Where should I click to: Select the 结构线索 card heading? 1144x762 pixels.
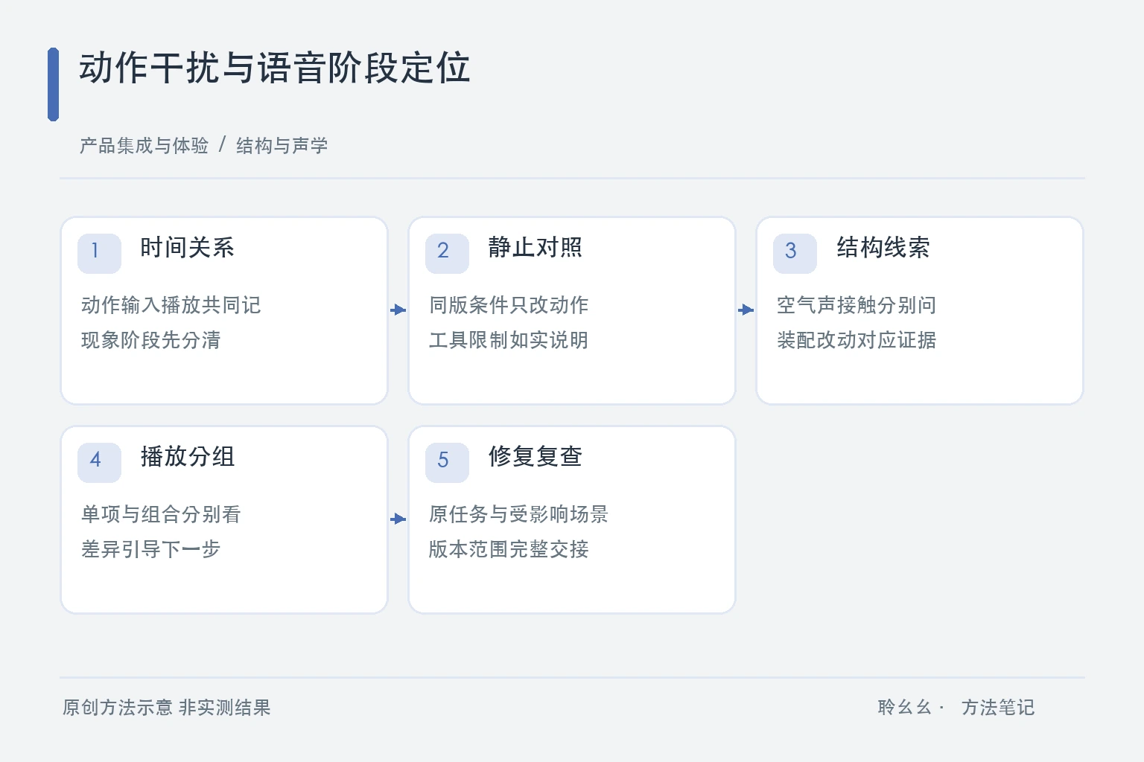click(x=883, y=248)
